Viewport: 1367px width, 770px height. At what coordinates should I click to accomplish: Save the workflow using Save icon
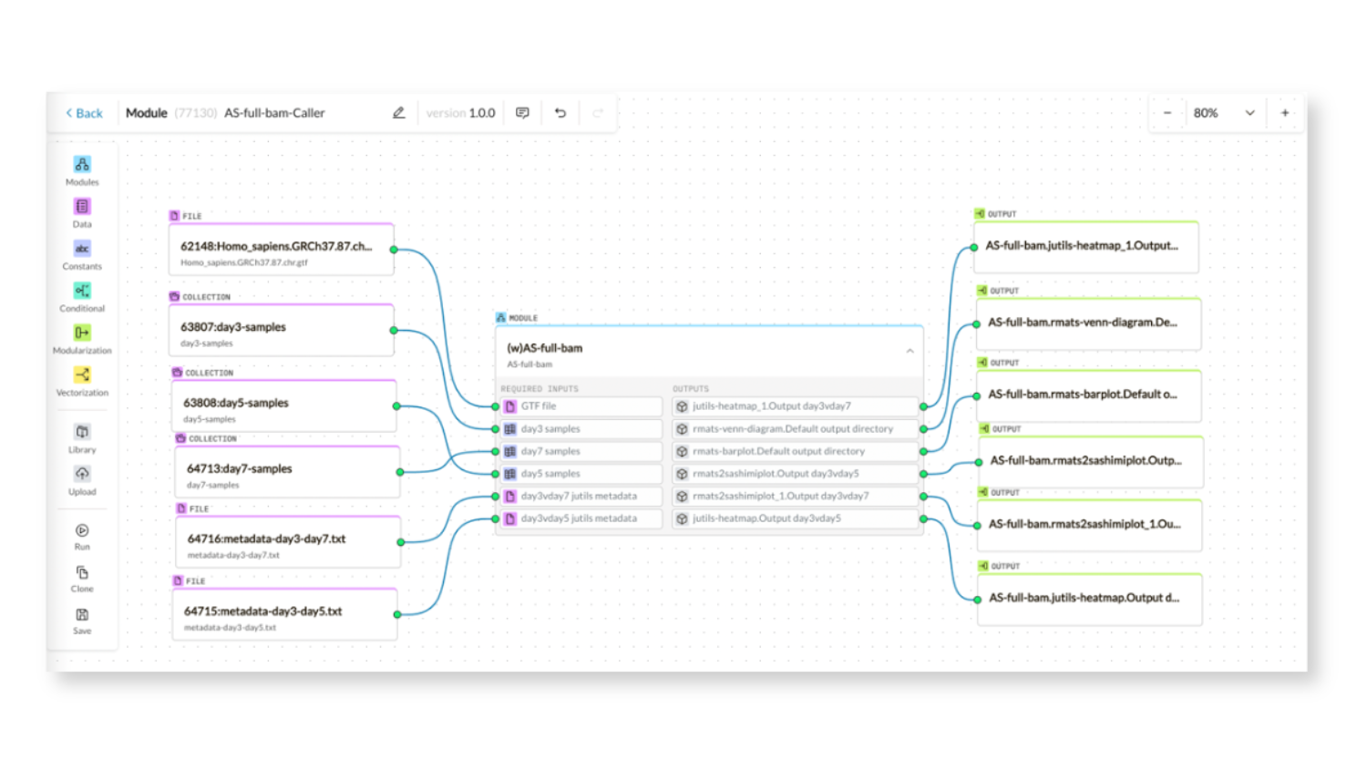coord(82,620)
